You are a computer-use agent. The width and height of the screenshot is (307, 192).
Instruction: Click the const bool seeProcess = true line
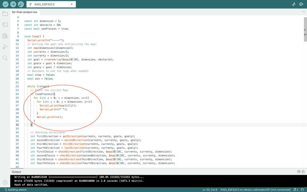47,29
